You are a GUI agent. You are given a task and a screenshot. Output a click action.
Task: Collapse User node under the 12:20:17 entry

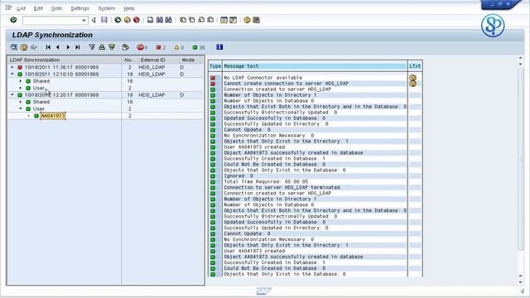click(x=21, y=108)
